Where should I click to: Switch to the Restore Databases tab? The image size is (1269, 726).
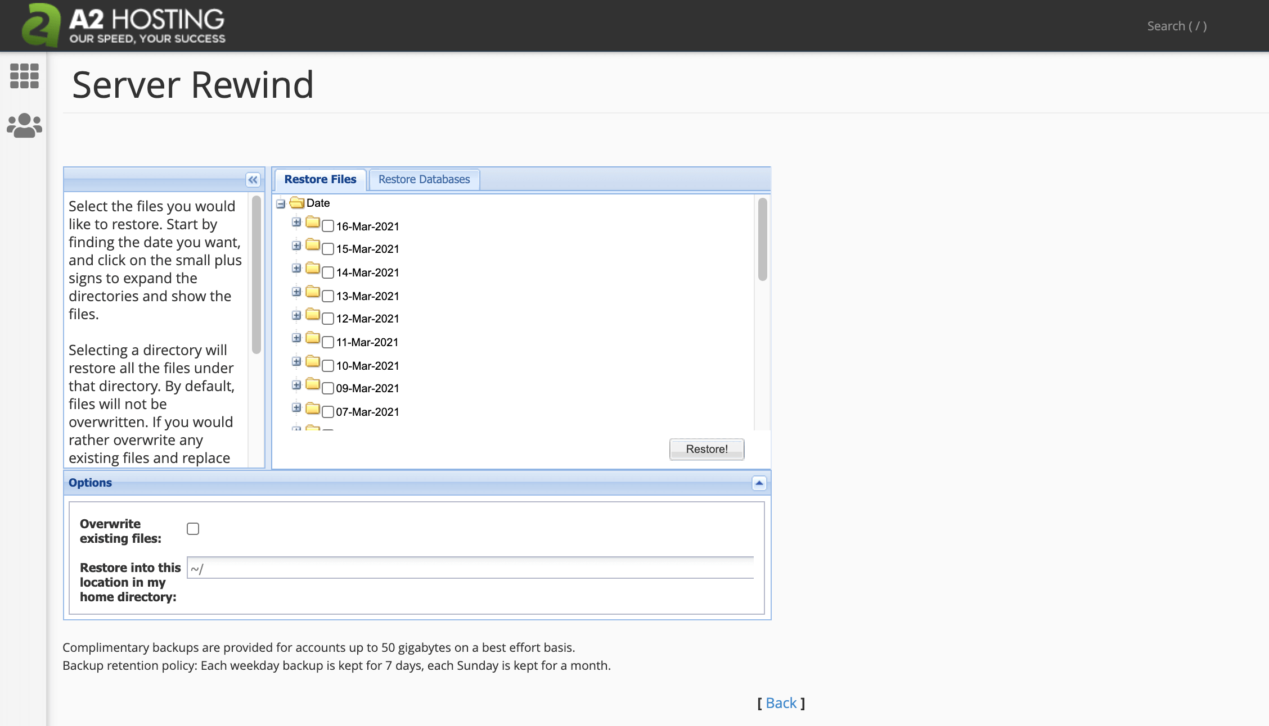click(x=424, y=179)
